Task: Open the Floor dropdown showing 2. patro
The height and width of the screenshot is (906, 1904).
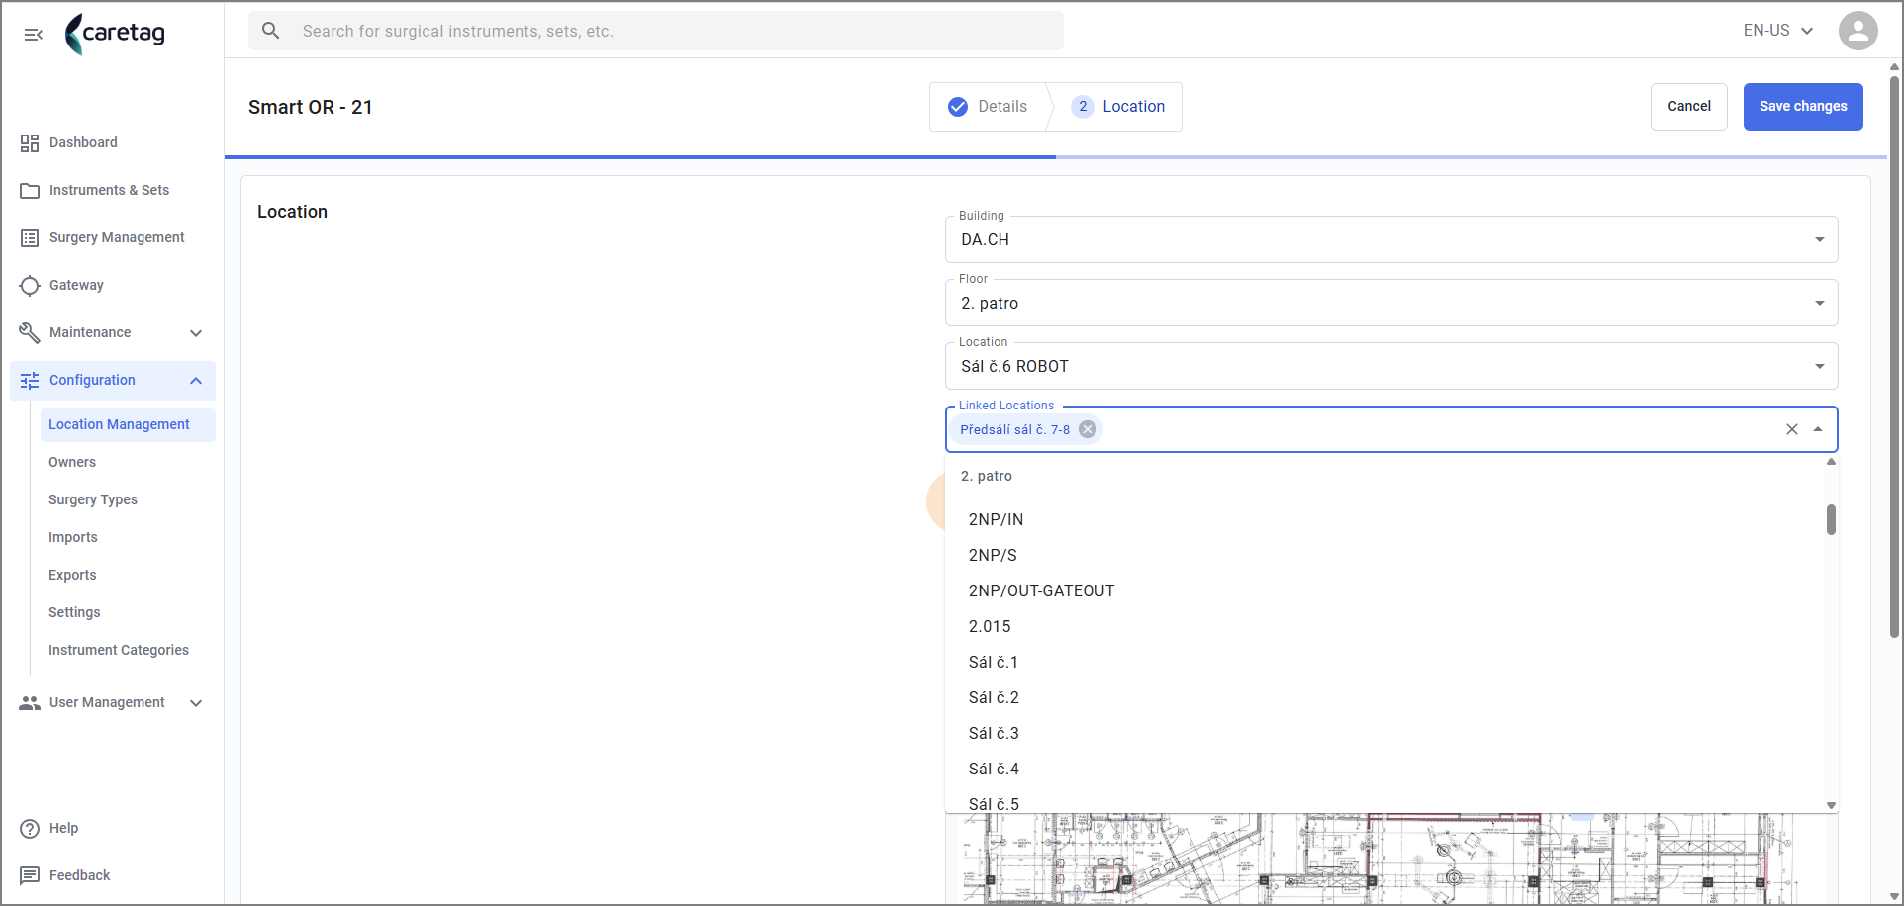Action: click(x=1391, y=303)
